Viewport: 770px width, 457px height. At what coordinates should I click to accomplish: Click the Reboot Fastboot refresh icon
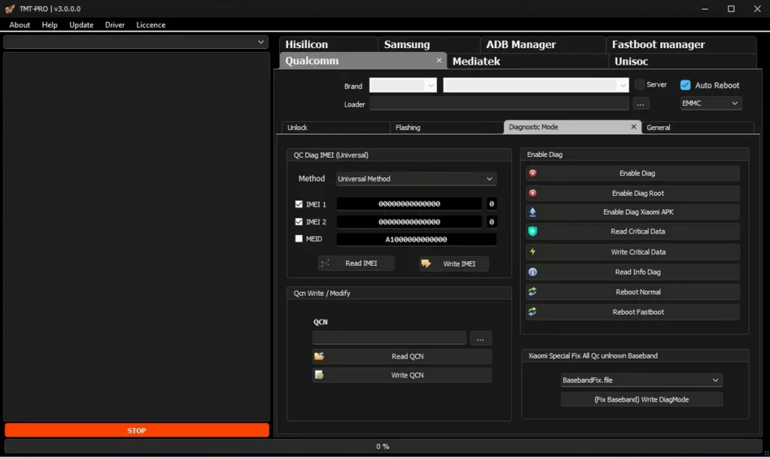tap(532, 312)
